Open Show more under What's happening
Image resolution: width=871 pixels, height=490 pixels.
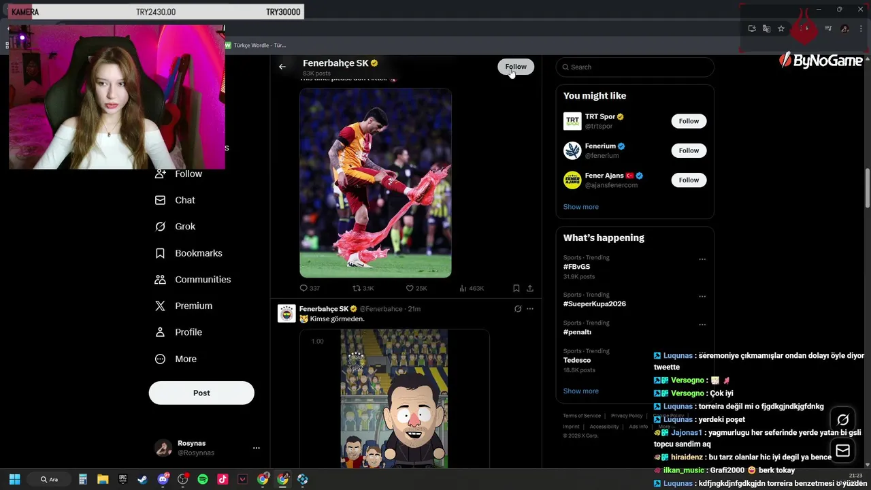point(580,391)
